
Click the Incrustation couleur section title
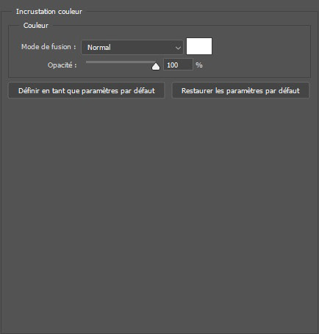coord(49,12)
